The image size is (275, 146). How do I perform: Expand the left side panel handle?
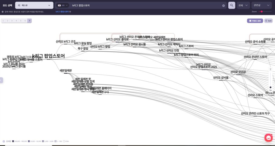[x=1, y=80]
